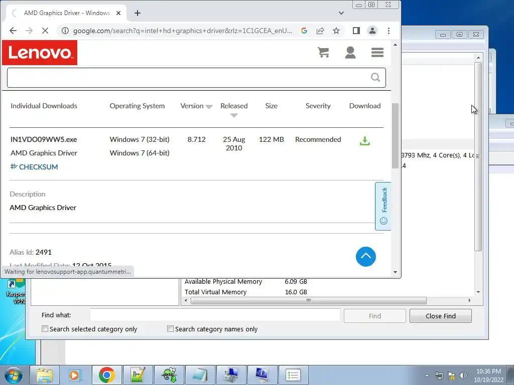This screenshot has height=385, width=514.
Task: Select the IN1VDO09WW5.exe file name
Action: [44, 139]
